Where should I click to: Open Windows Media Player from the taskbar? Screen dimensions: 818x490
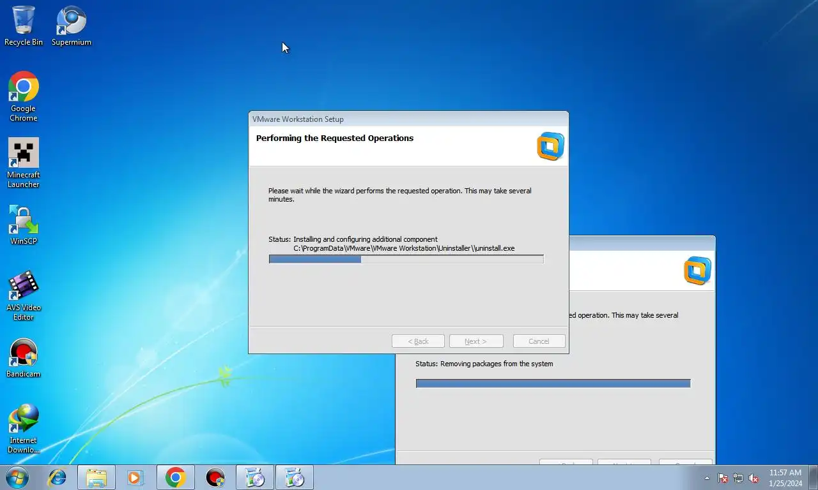tap(135, 477)
